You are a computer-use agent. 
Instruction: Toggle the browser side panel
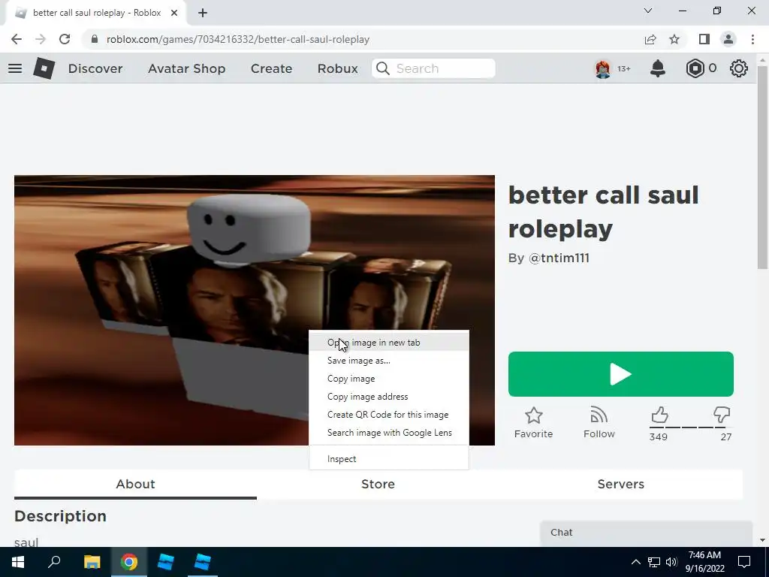[x=704, y=39]
